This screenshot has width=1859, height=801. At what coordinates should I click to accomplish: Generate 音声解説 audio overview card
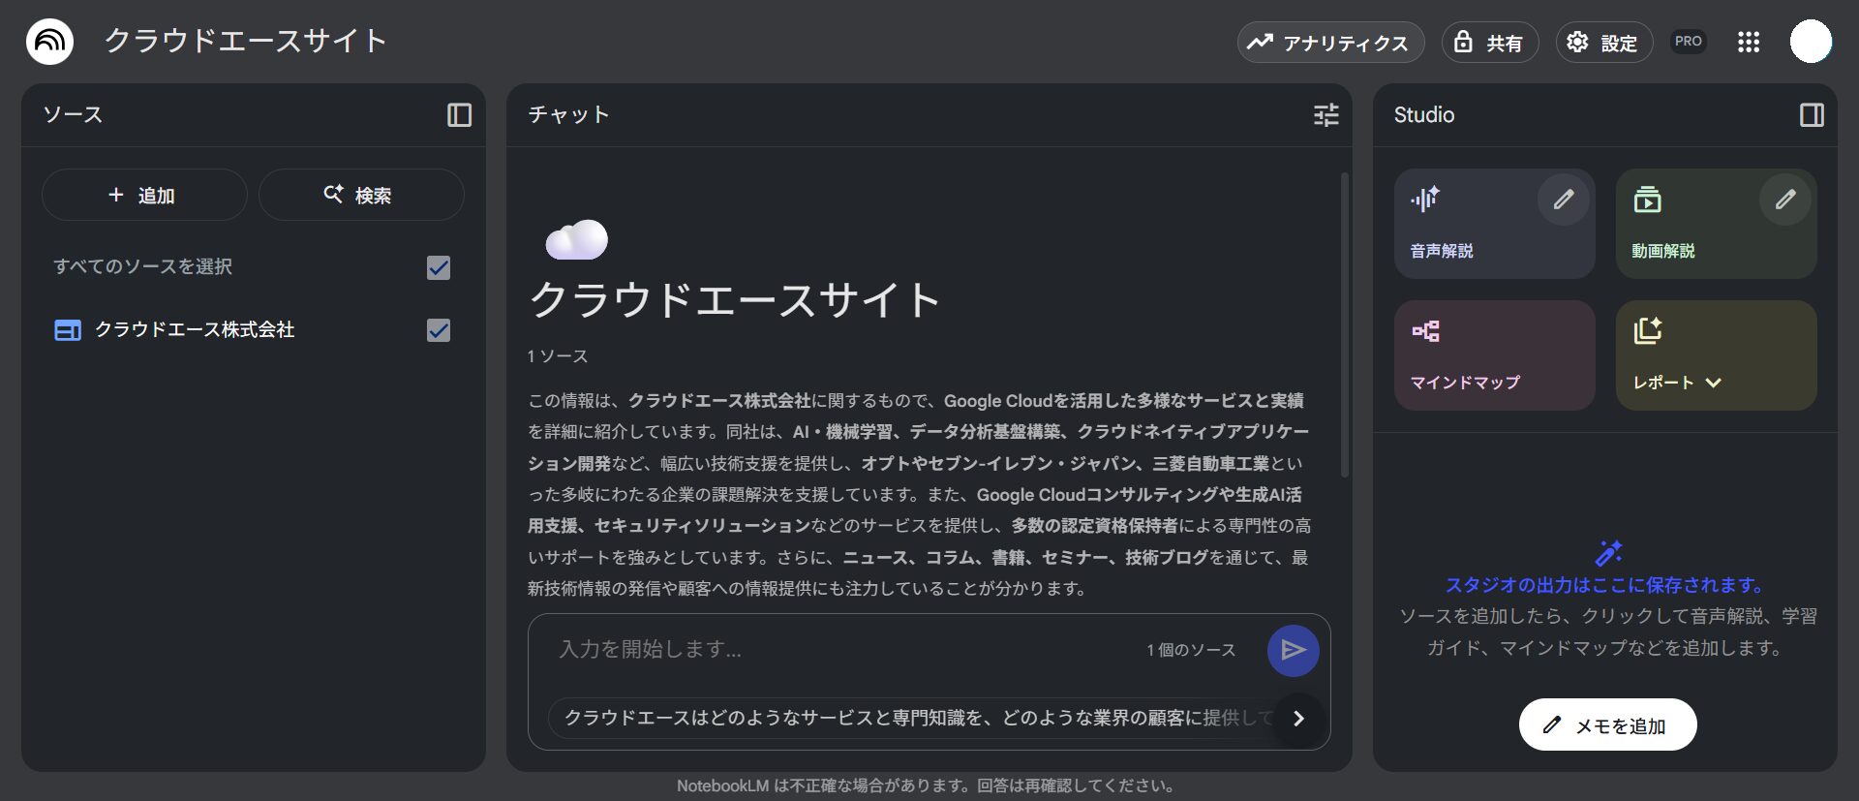point(1494,224)
